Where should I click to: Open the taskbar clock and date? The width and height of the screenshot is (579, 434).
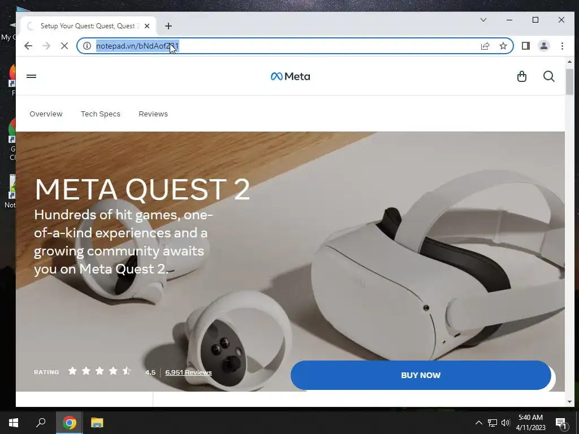pyautogui.click(x=530, y=423)
